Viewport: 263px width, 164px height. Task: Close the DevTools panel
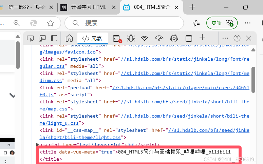(248, 38)
